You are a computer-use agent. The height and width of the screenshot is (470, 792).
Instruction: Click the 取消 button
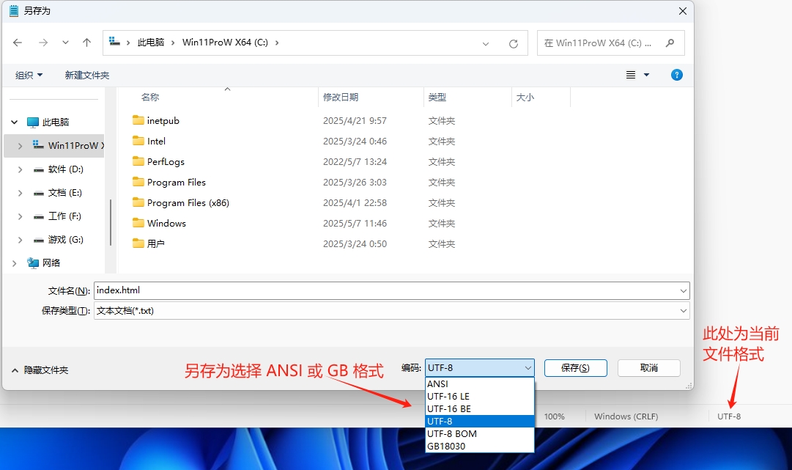click(x=648, y=367)
